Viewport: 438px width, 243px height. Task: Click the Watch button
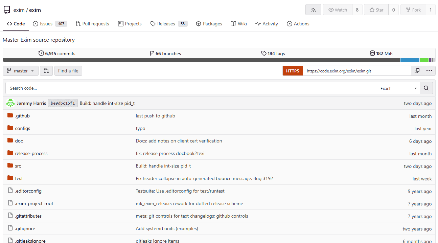338,10
